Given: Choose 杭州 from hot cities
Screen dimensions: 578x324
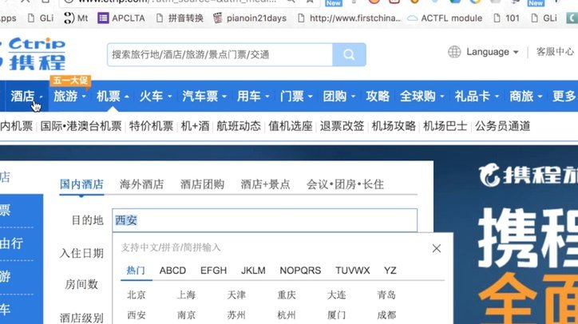Looking at the screenshot, I should pos(287,315).
